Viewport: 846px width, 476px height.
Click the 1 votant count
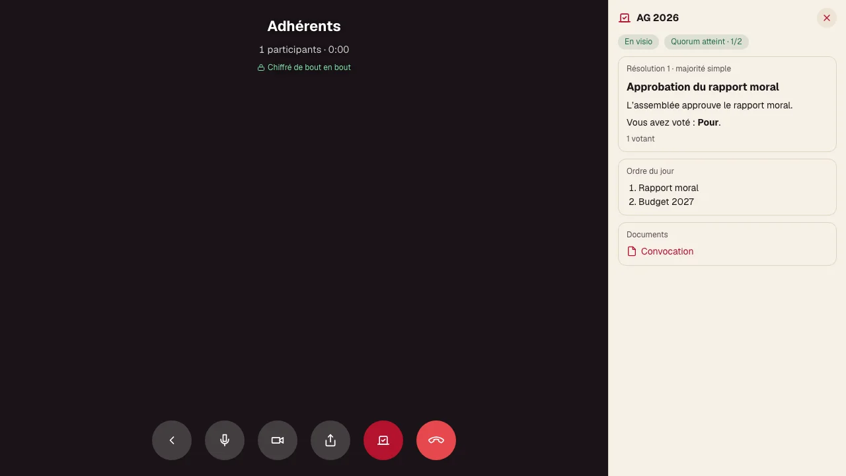640,139
